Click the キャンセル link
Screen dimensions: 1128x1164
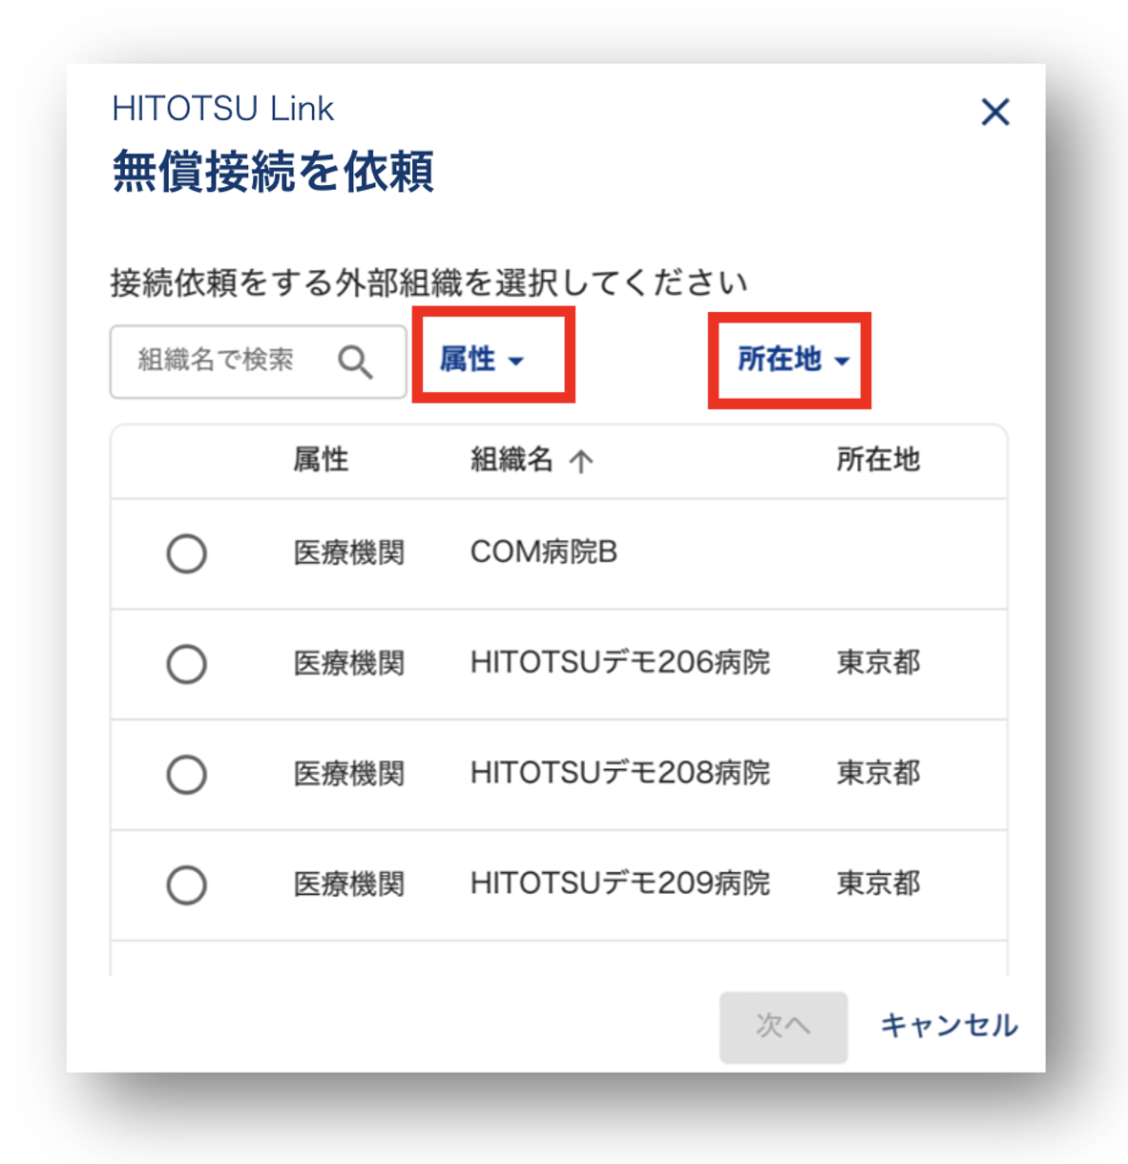pyautogui.click(x=949, y=1026)
